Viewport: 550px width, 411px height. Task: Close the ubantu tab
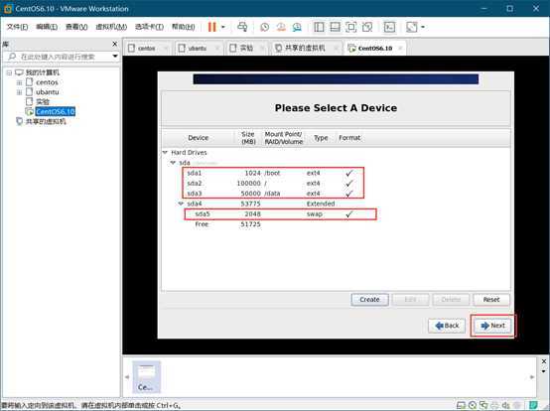tap(217, 48)
